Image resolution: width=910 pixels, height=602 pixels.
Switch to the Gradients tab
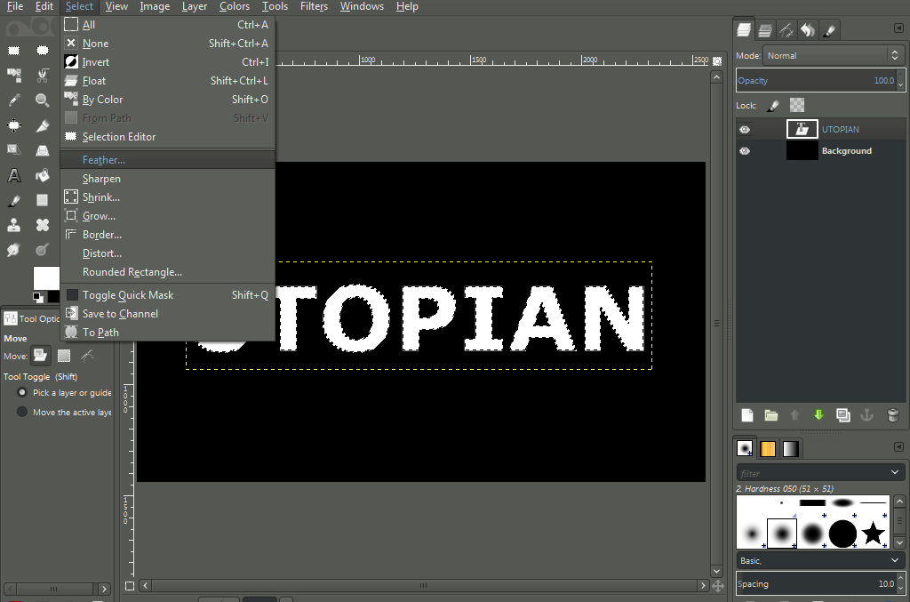pos(790,449)
